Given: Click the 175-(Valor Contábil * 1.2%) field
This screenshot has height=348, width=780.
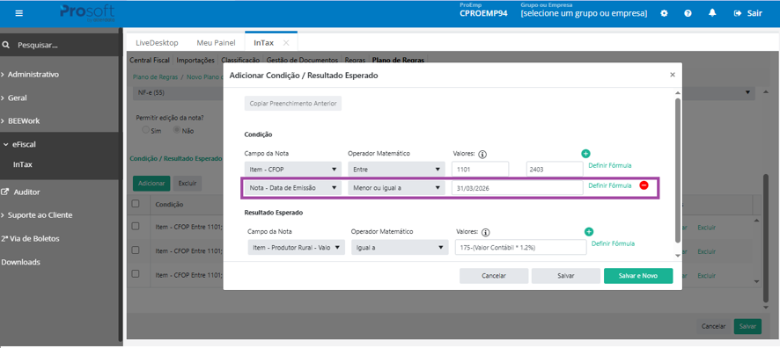Looking at the screenshot, I should point(521,247).
